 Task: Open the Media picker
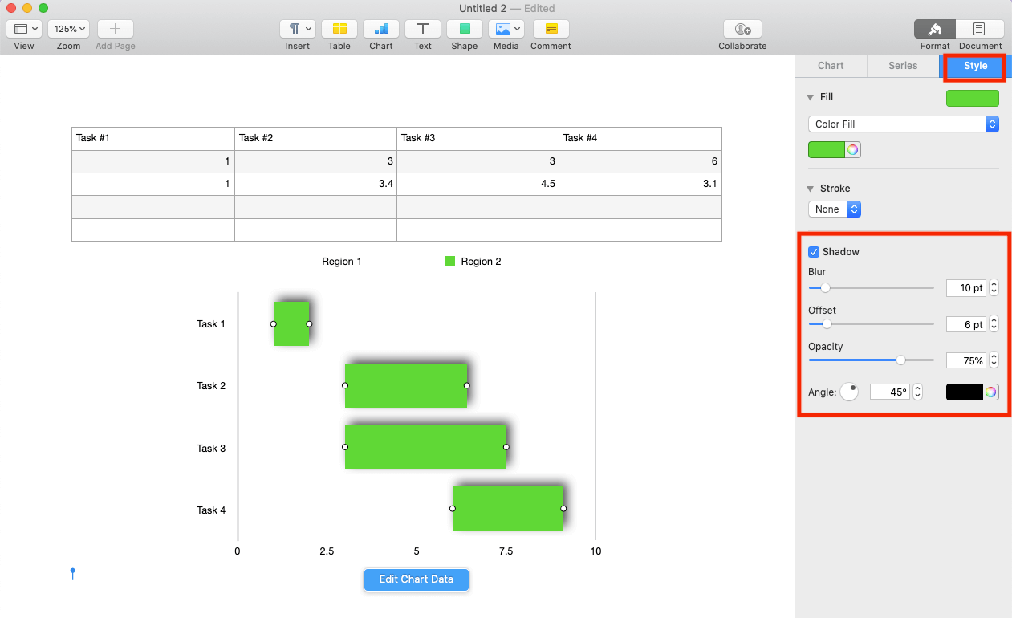(506, 29)
